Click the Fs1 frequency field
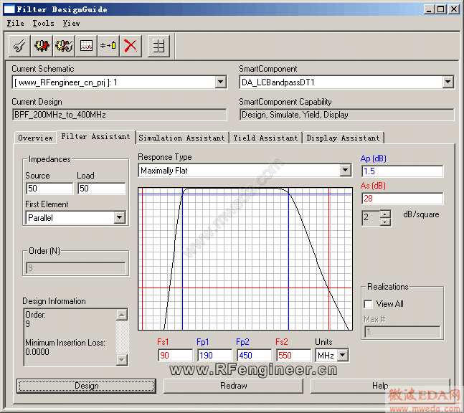 (175, 355)
